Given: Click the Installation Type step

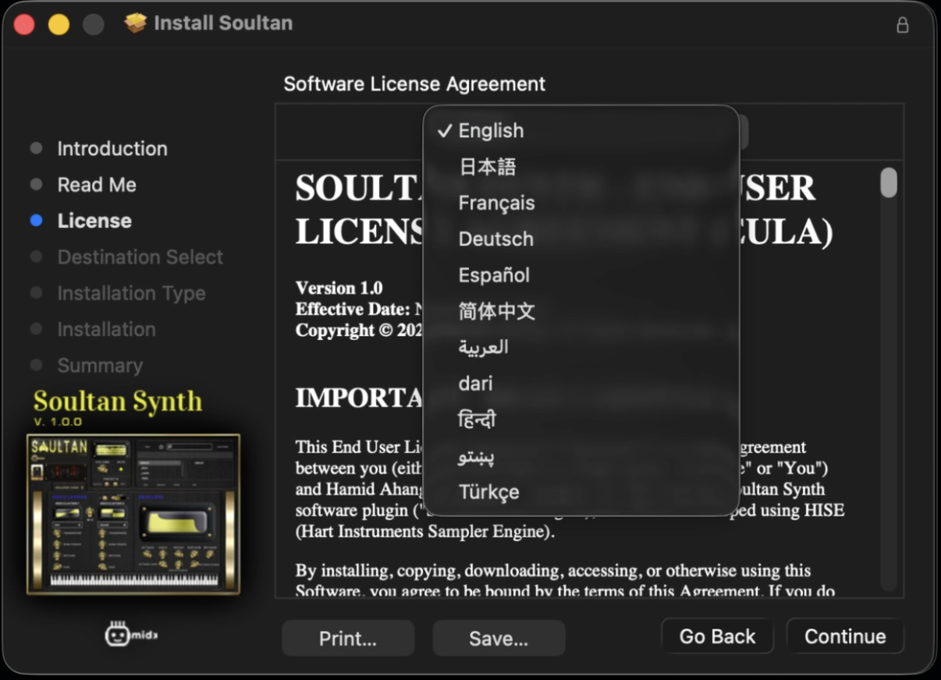Looking at the screenshot, I should click(131, 293).
